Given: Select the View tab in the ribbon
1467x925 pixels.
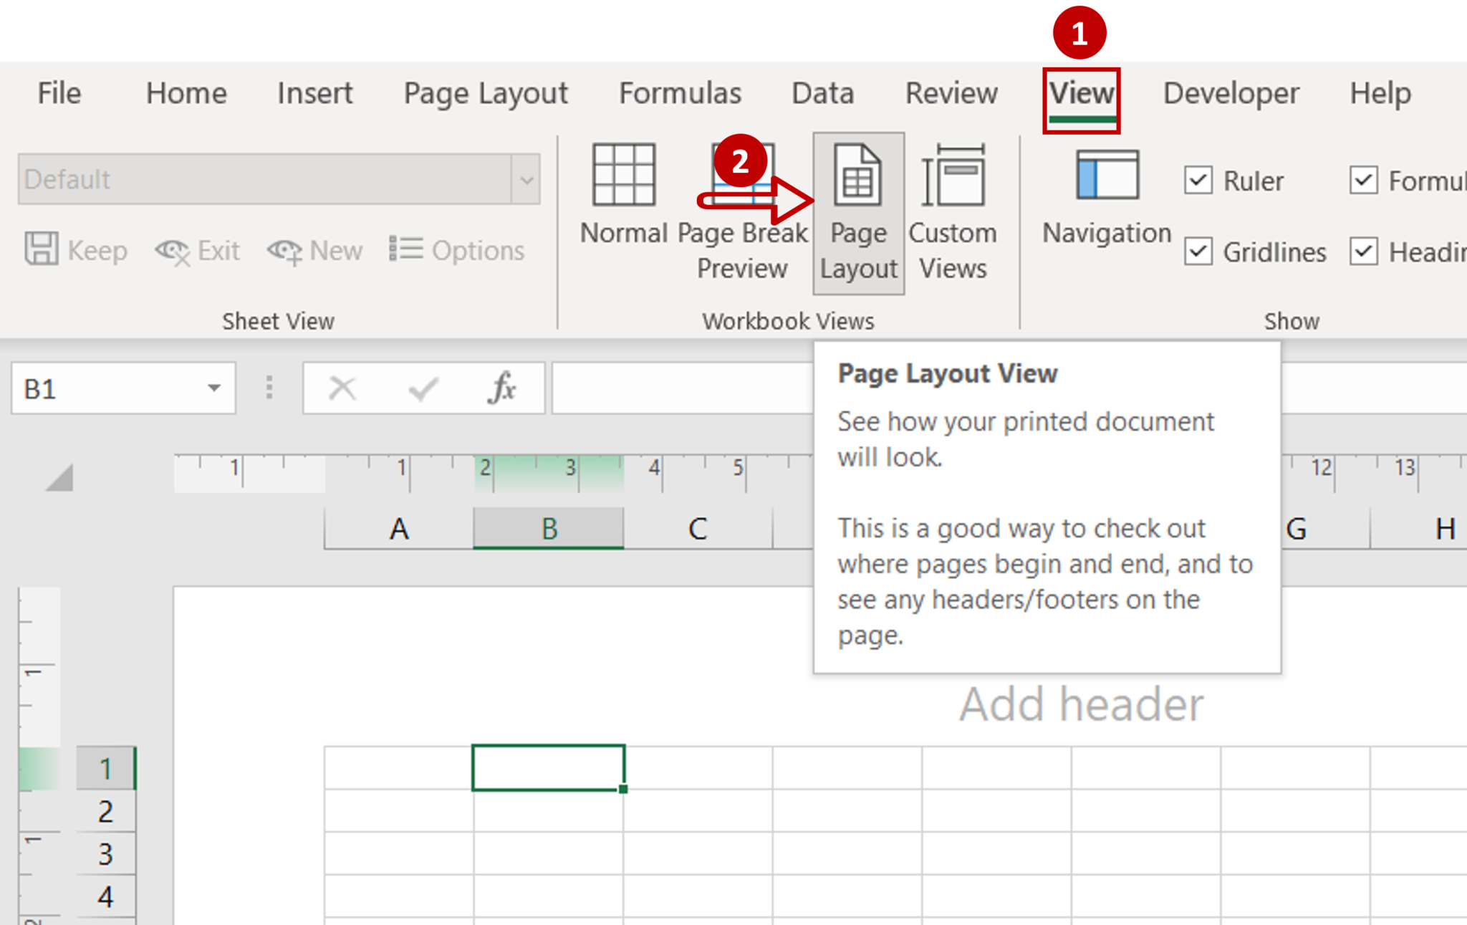Looking at the screenshot, I should 1078,92.
